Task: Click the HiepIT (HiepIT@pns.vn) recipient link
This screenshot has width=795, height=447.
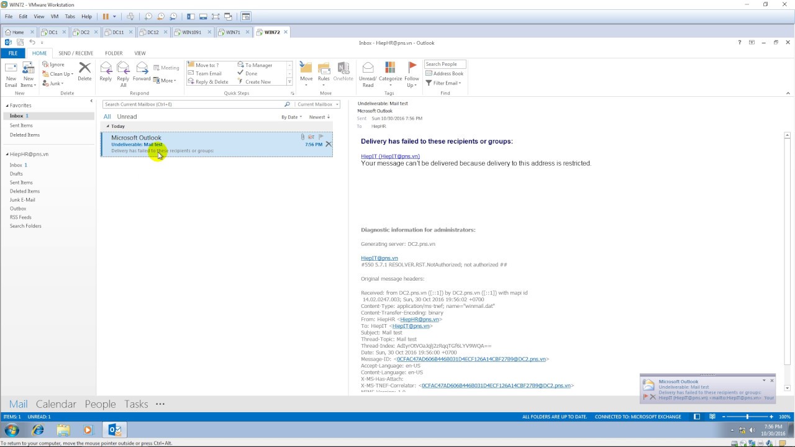Action: 390,156
